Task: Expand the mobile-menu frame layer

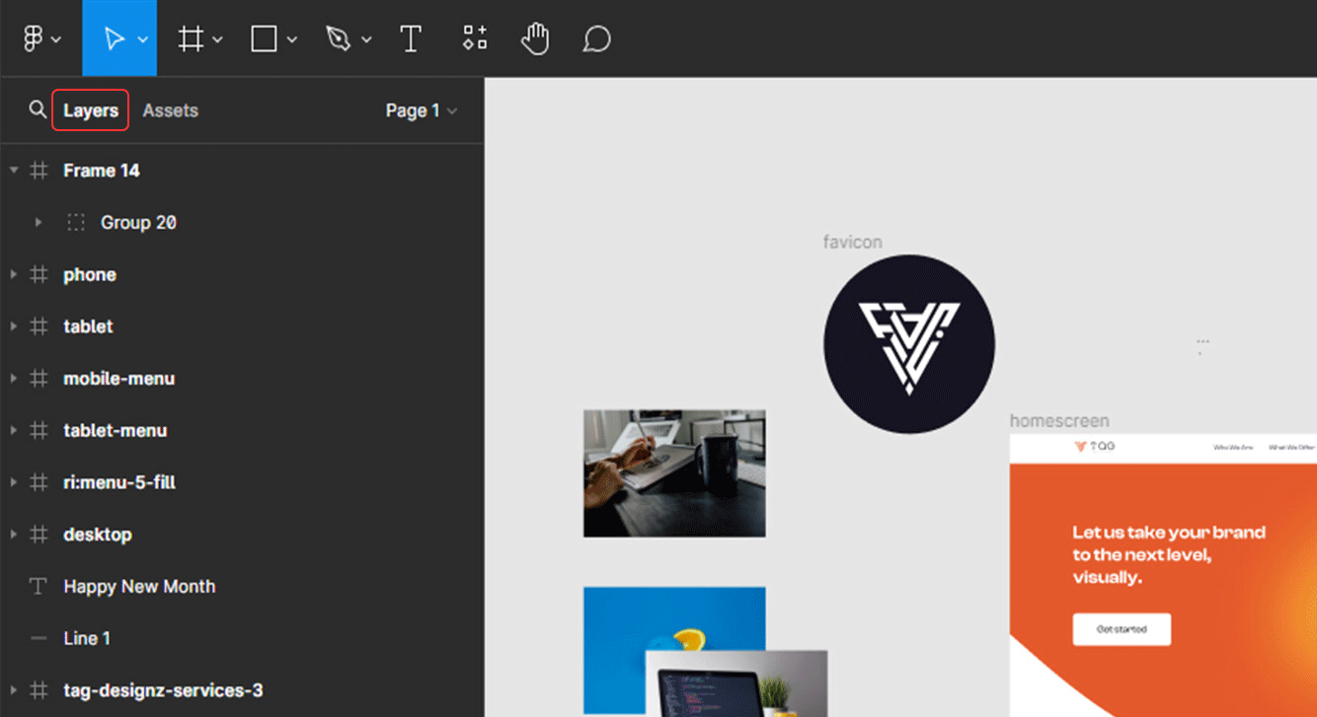Action: point(14,379)
